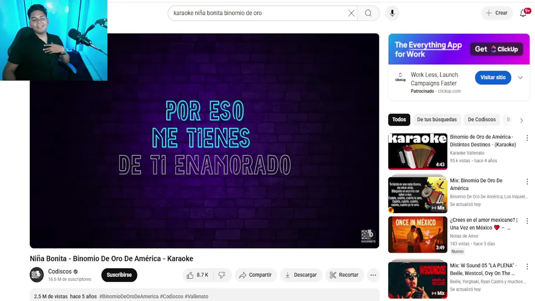The width and height of the screenshot is (535, 301).
Task: Open more actions menu below video
Action: click(x=373, y=275)
